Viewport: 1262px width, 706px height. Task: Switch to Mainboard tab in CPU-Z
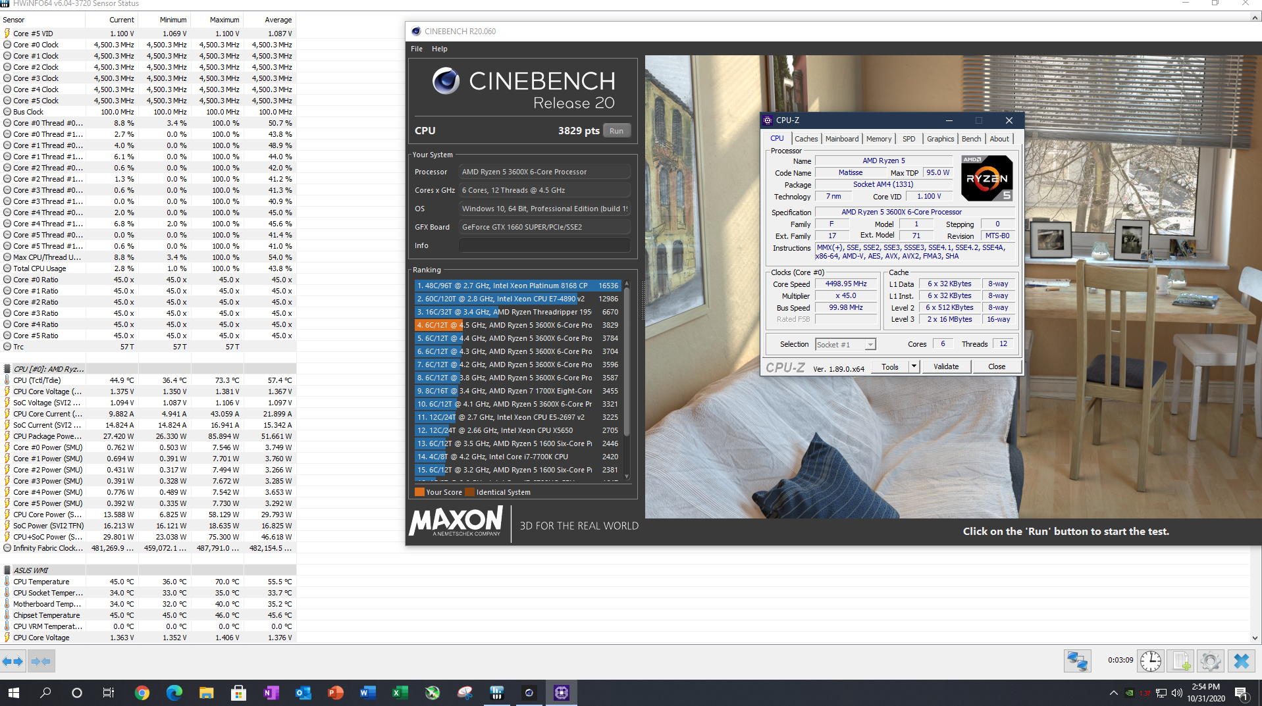[x=842, y=139]
